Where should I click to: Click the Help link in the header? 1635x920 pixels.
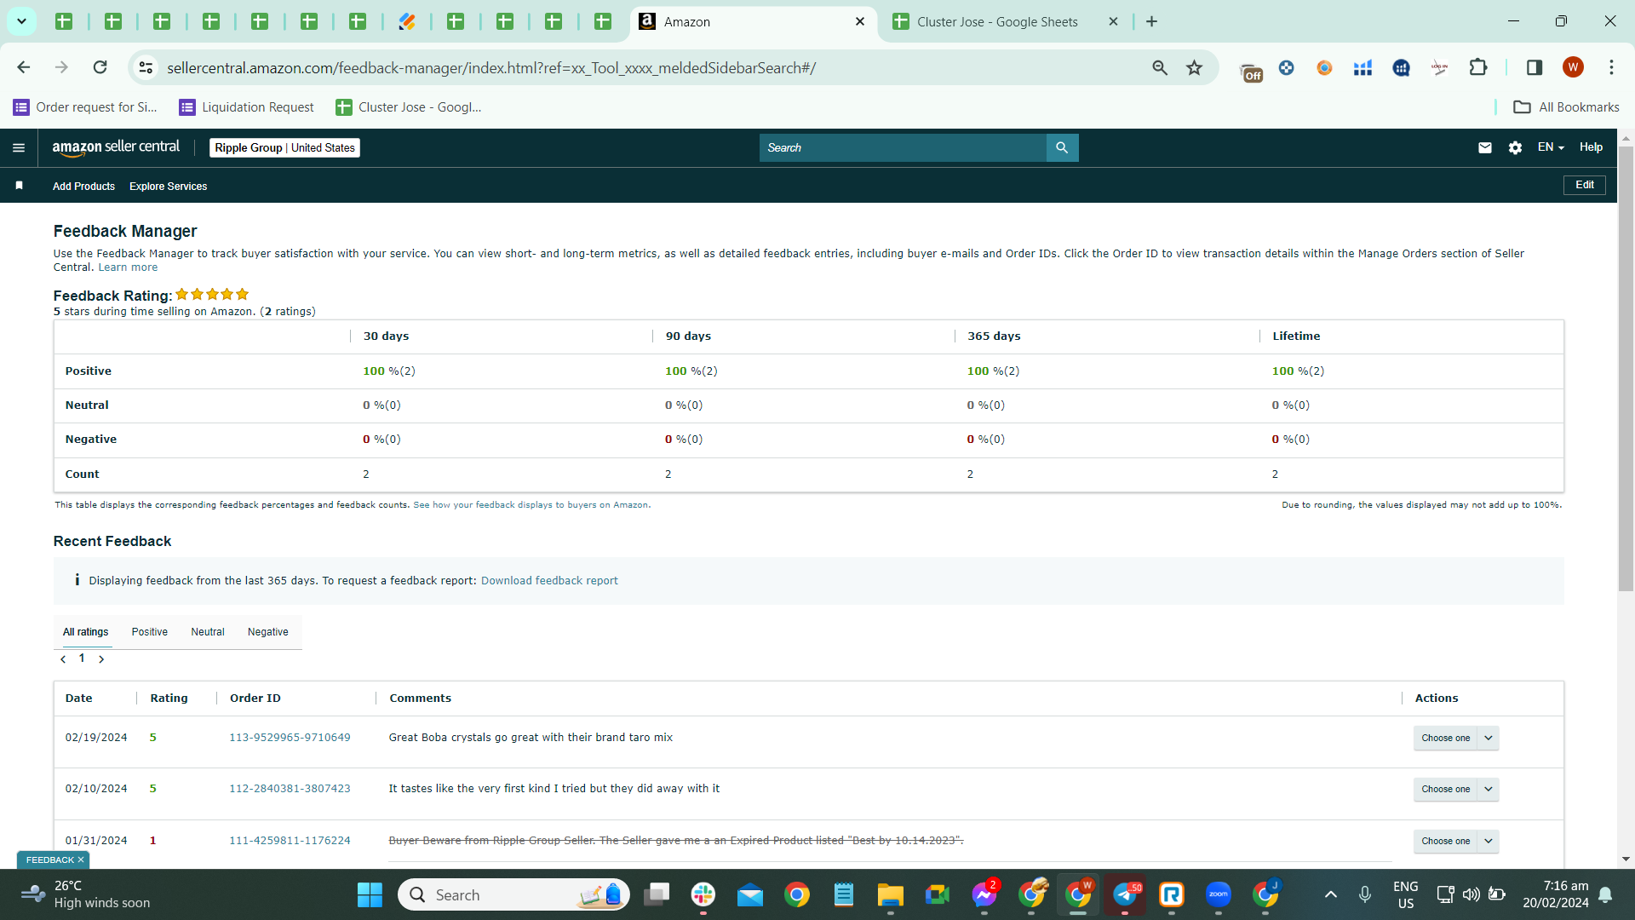(x=1591, y=147)
